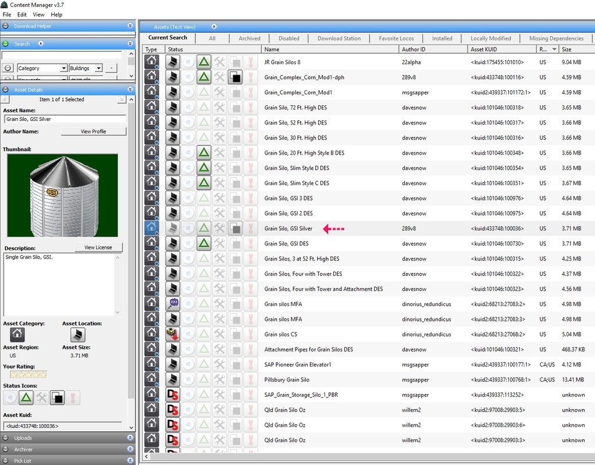Click green triangle status icon for JR Grain Silos 8
This screenshot has height=465, width=595.
(204, 62)
